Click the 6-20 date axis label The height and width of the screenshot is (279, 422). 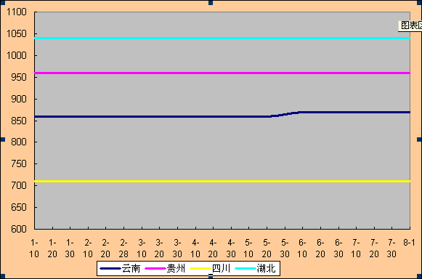click(320, 248)
